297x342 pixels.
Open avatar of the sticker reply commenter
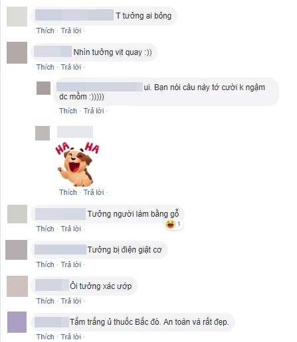pyautogui.click(x=43, y=133)
